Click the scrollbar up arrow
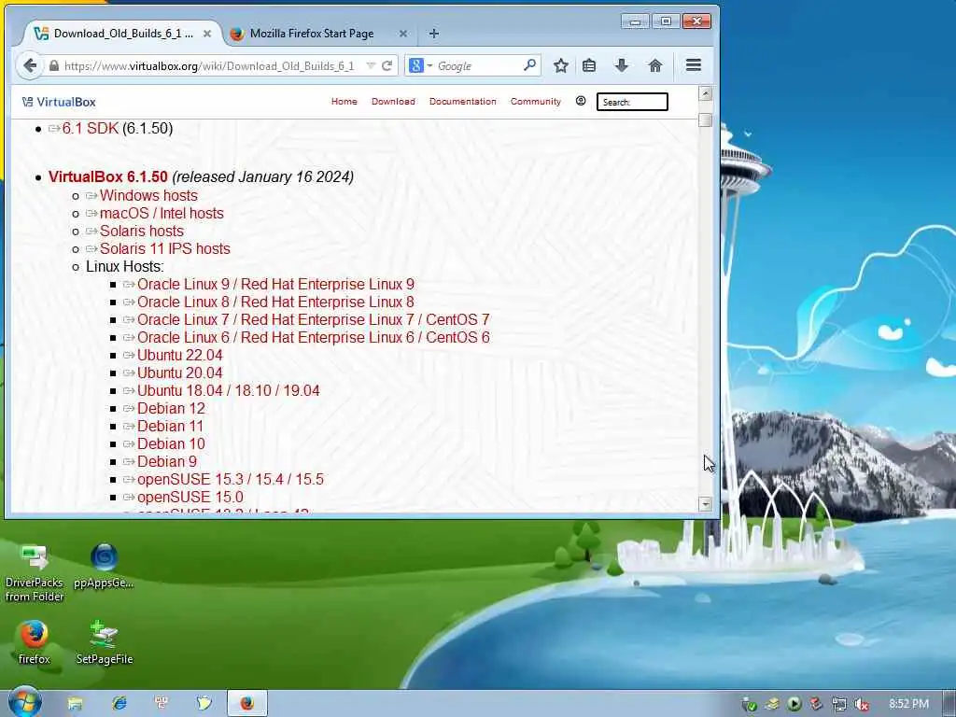The height and width of the screenshot is (717, 956). 706,93
